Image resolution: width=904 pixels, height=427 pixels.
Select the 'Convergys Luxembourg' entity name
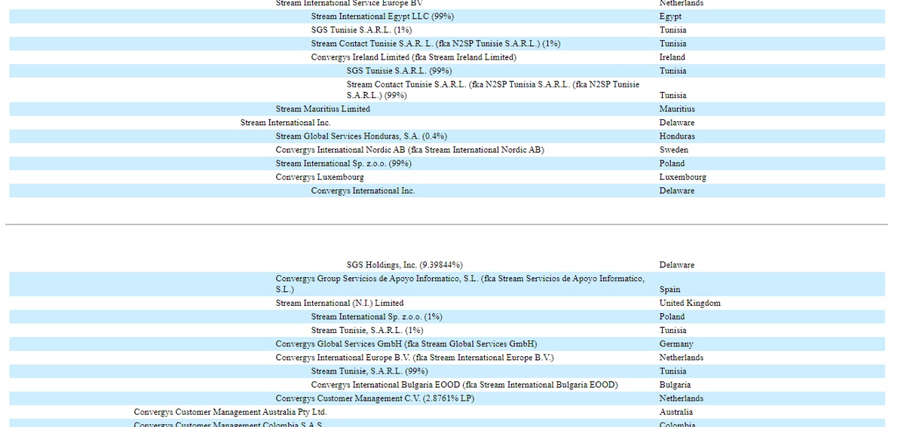[x=320, y=178]
